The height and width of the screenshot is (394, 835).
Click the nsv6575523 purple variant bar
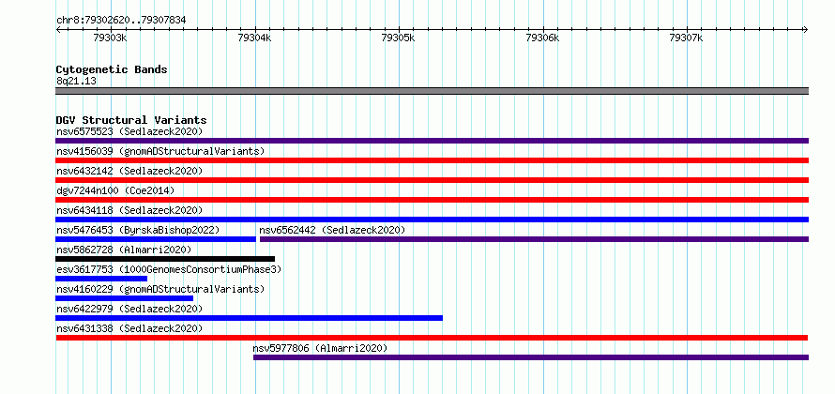[x=432, y=141]
